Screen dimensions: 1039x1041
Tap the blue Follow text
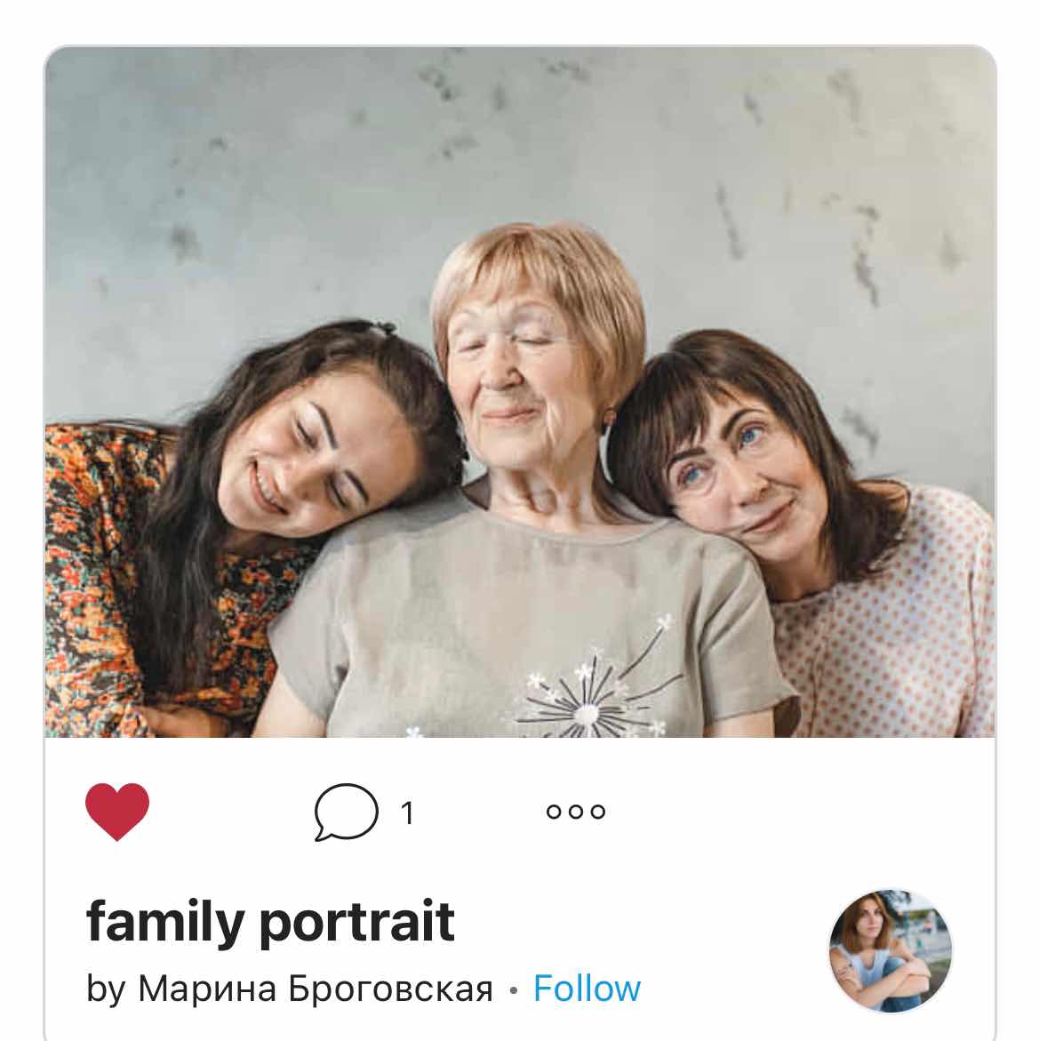[587, 989]
